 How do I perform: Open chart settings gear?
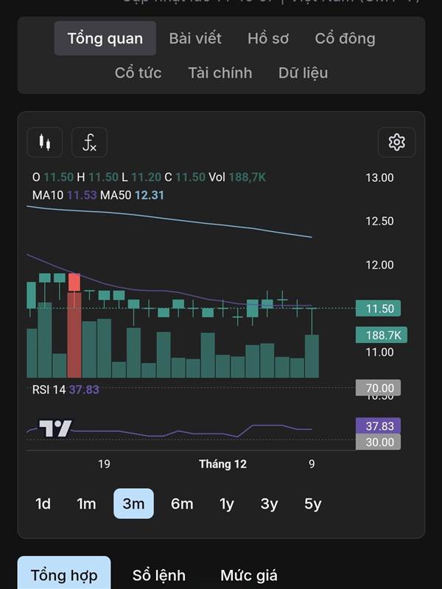[396, 142]
